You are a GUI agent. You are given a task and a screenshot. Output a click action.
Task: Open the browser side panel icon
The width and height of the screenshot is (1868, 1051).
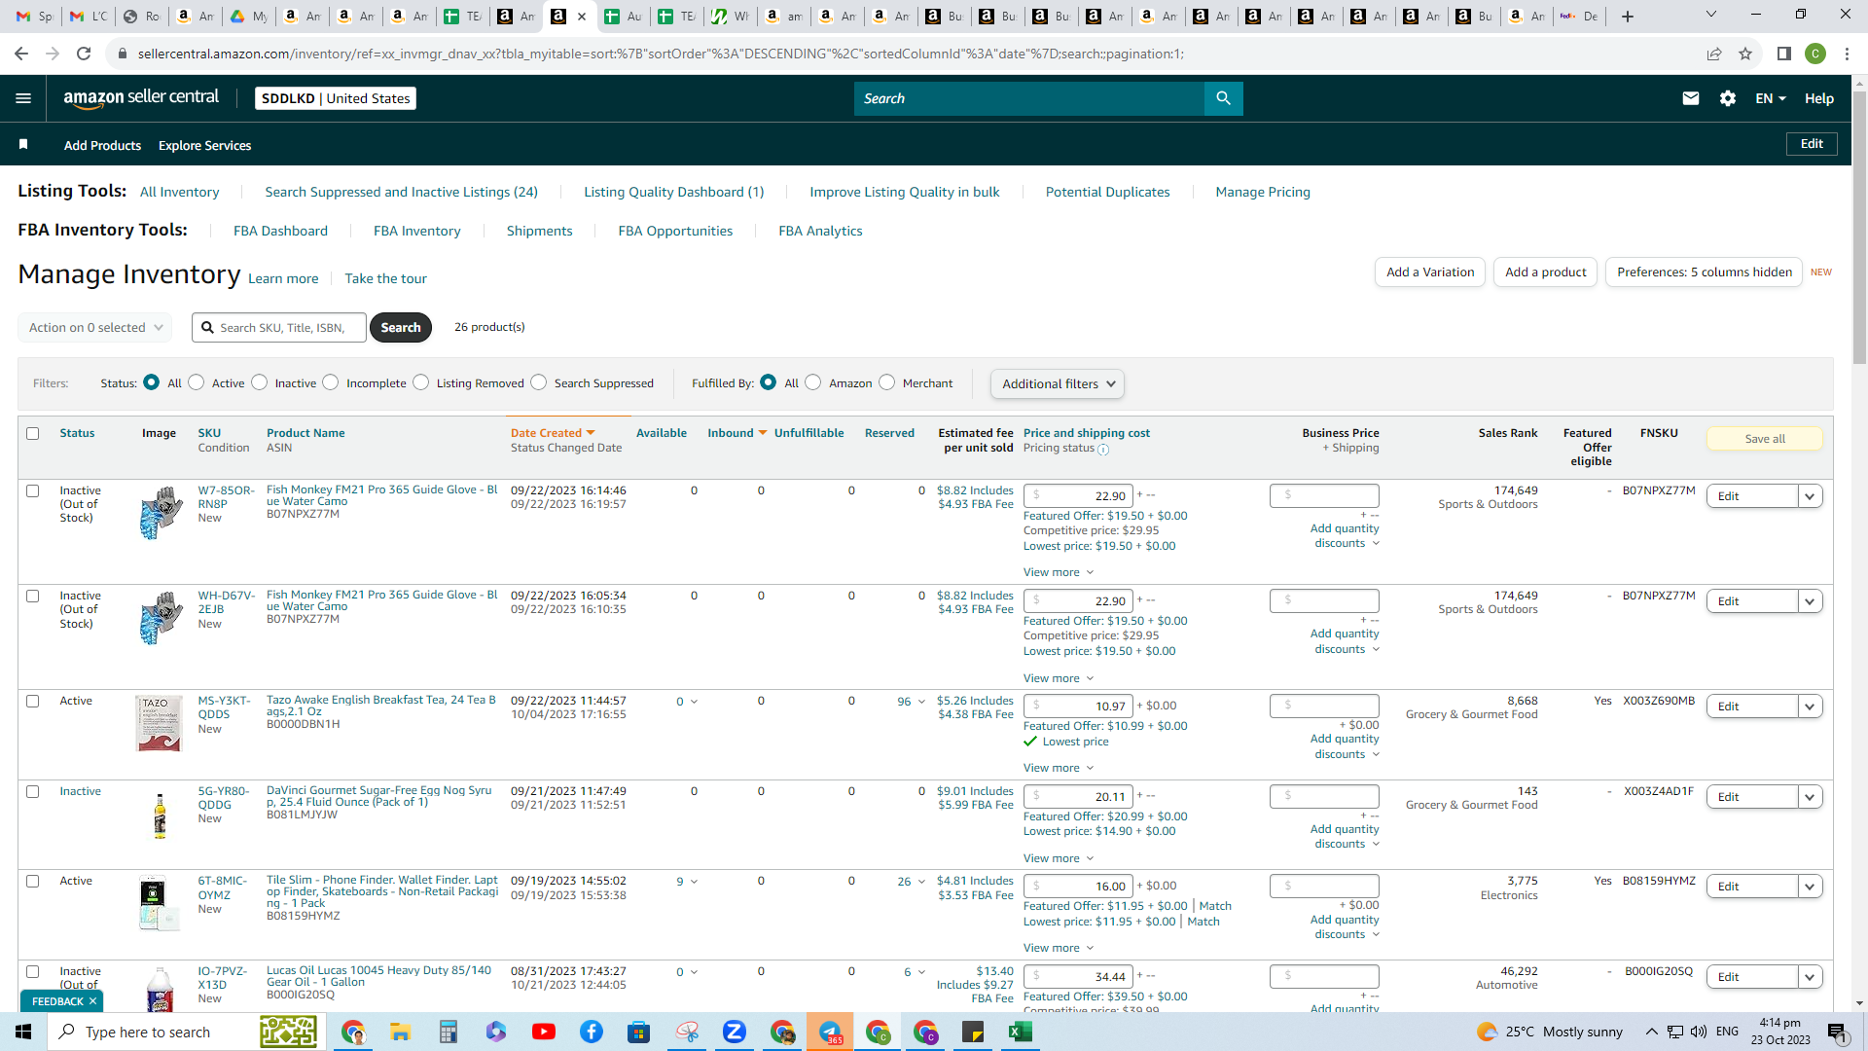click(1784, 54)
